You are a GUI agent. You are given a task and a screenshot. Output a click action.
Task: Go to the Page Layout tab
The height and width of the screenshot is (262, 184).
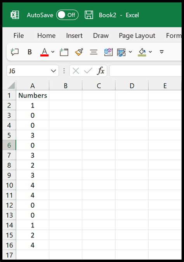[x=137, y=36]
